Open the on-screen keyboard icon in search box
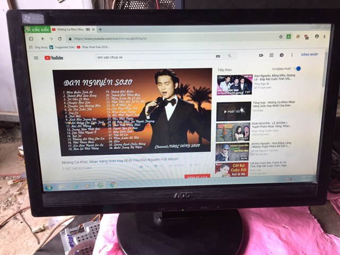The image size is (340, 255). [218, 56]
